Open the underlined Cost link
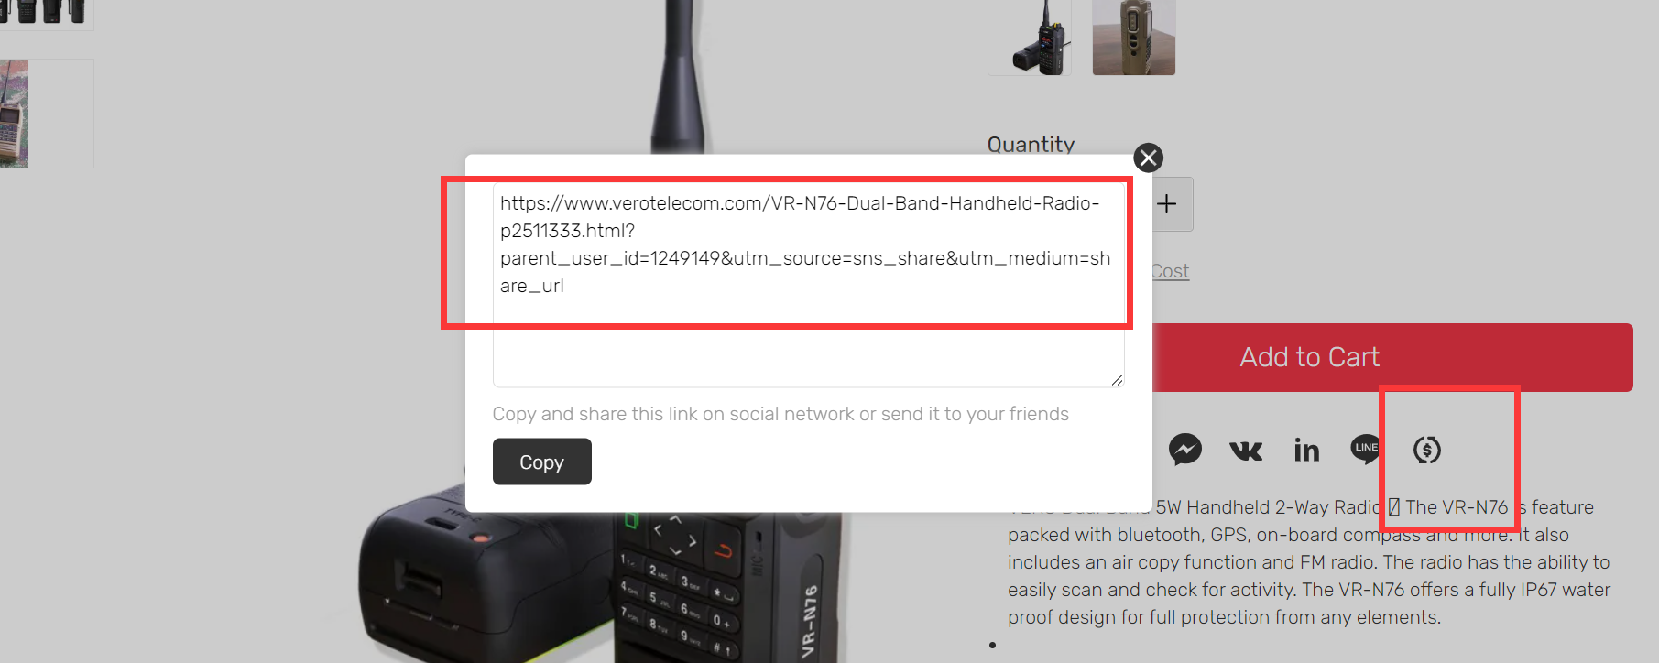Screen dimensions: 1659x663 pyautogui.click(x=1170, y=271)
